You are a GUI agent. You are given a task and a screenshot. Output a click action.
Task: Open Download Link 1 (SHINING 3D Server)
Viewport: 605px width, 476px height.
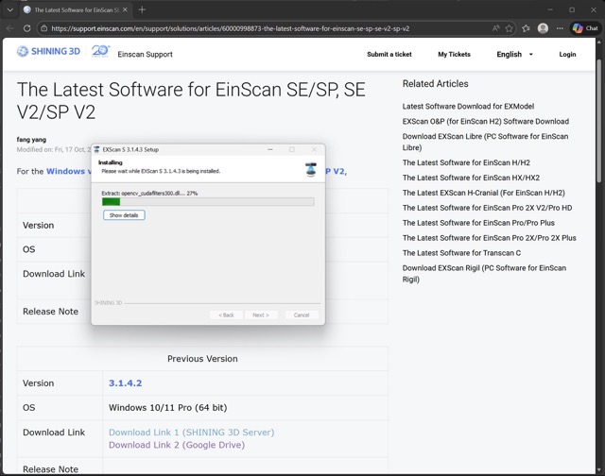click(x=191, y=433)
